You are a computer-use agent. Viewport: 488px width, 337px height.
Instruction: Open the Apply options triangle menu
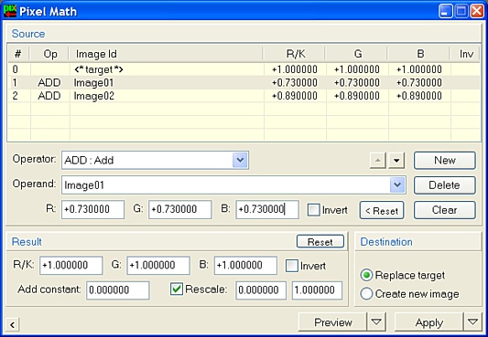(x=473, y=322)
